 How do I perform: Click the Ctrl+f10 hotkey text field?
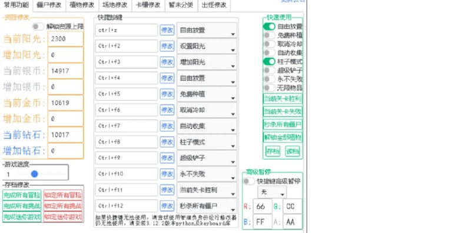point(127,174)
